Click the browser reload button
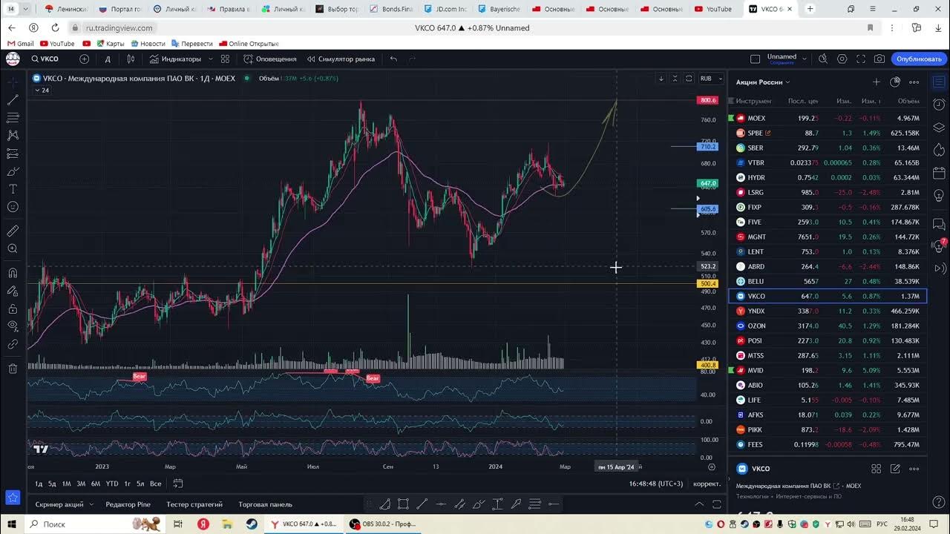The height and width of the screenshot is (534, 950). point(55,27)
